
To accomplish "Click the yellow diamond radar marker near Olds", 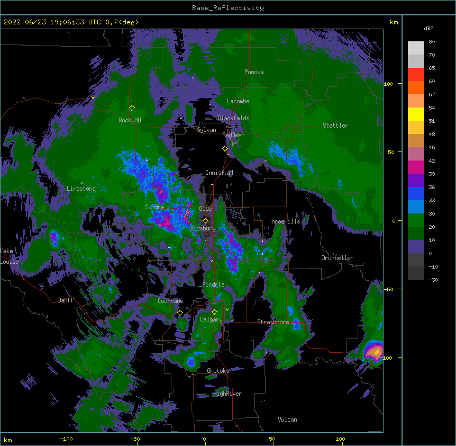I will pos(205,221).
